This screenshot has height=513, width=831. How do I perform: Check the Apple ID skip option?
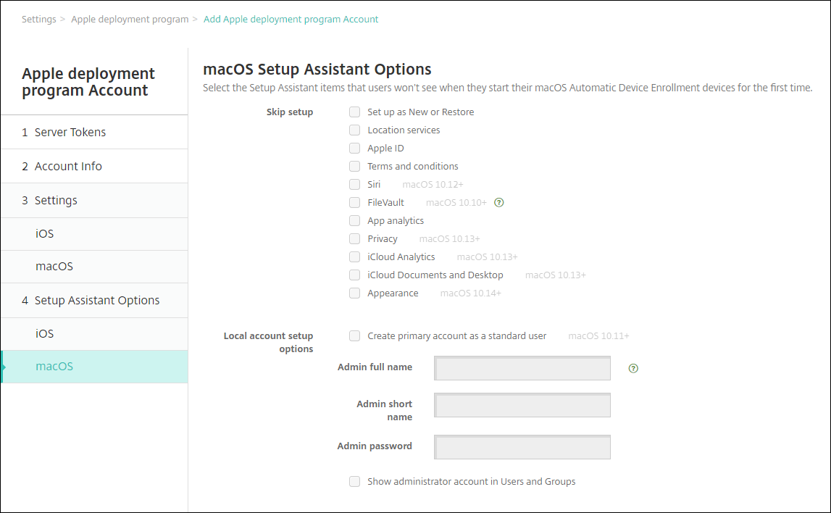click(x=355, y=149)
